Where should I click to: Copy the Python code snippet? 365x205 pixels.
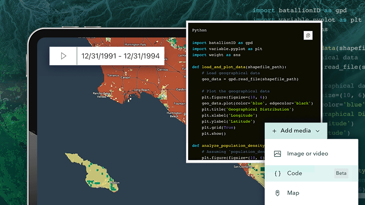(308, 36)
